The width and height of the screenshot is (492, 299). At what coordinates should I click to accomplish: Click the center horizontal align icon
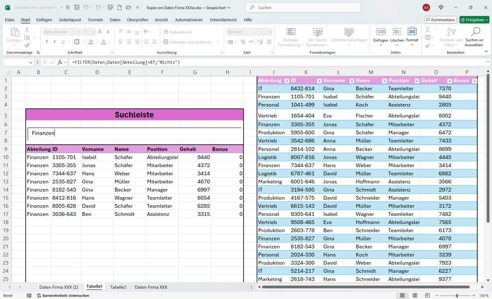129,42
